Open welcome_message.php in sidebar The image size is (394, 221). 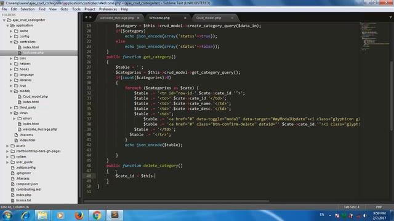tap(39, 130)
